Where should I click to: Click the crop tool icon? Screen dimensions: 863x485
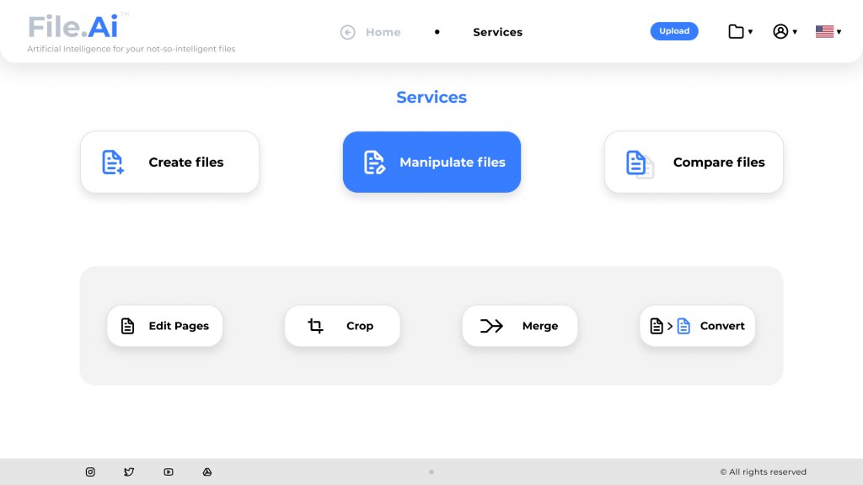point(315,326)
